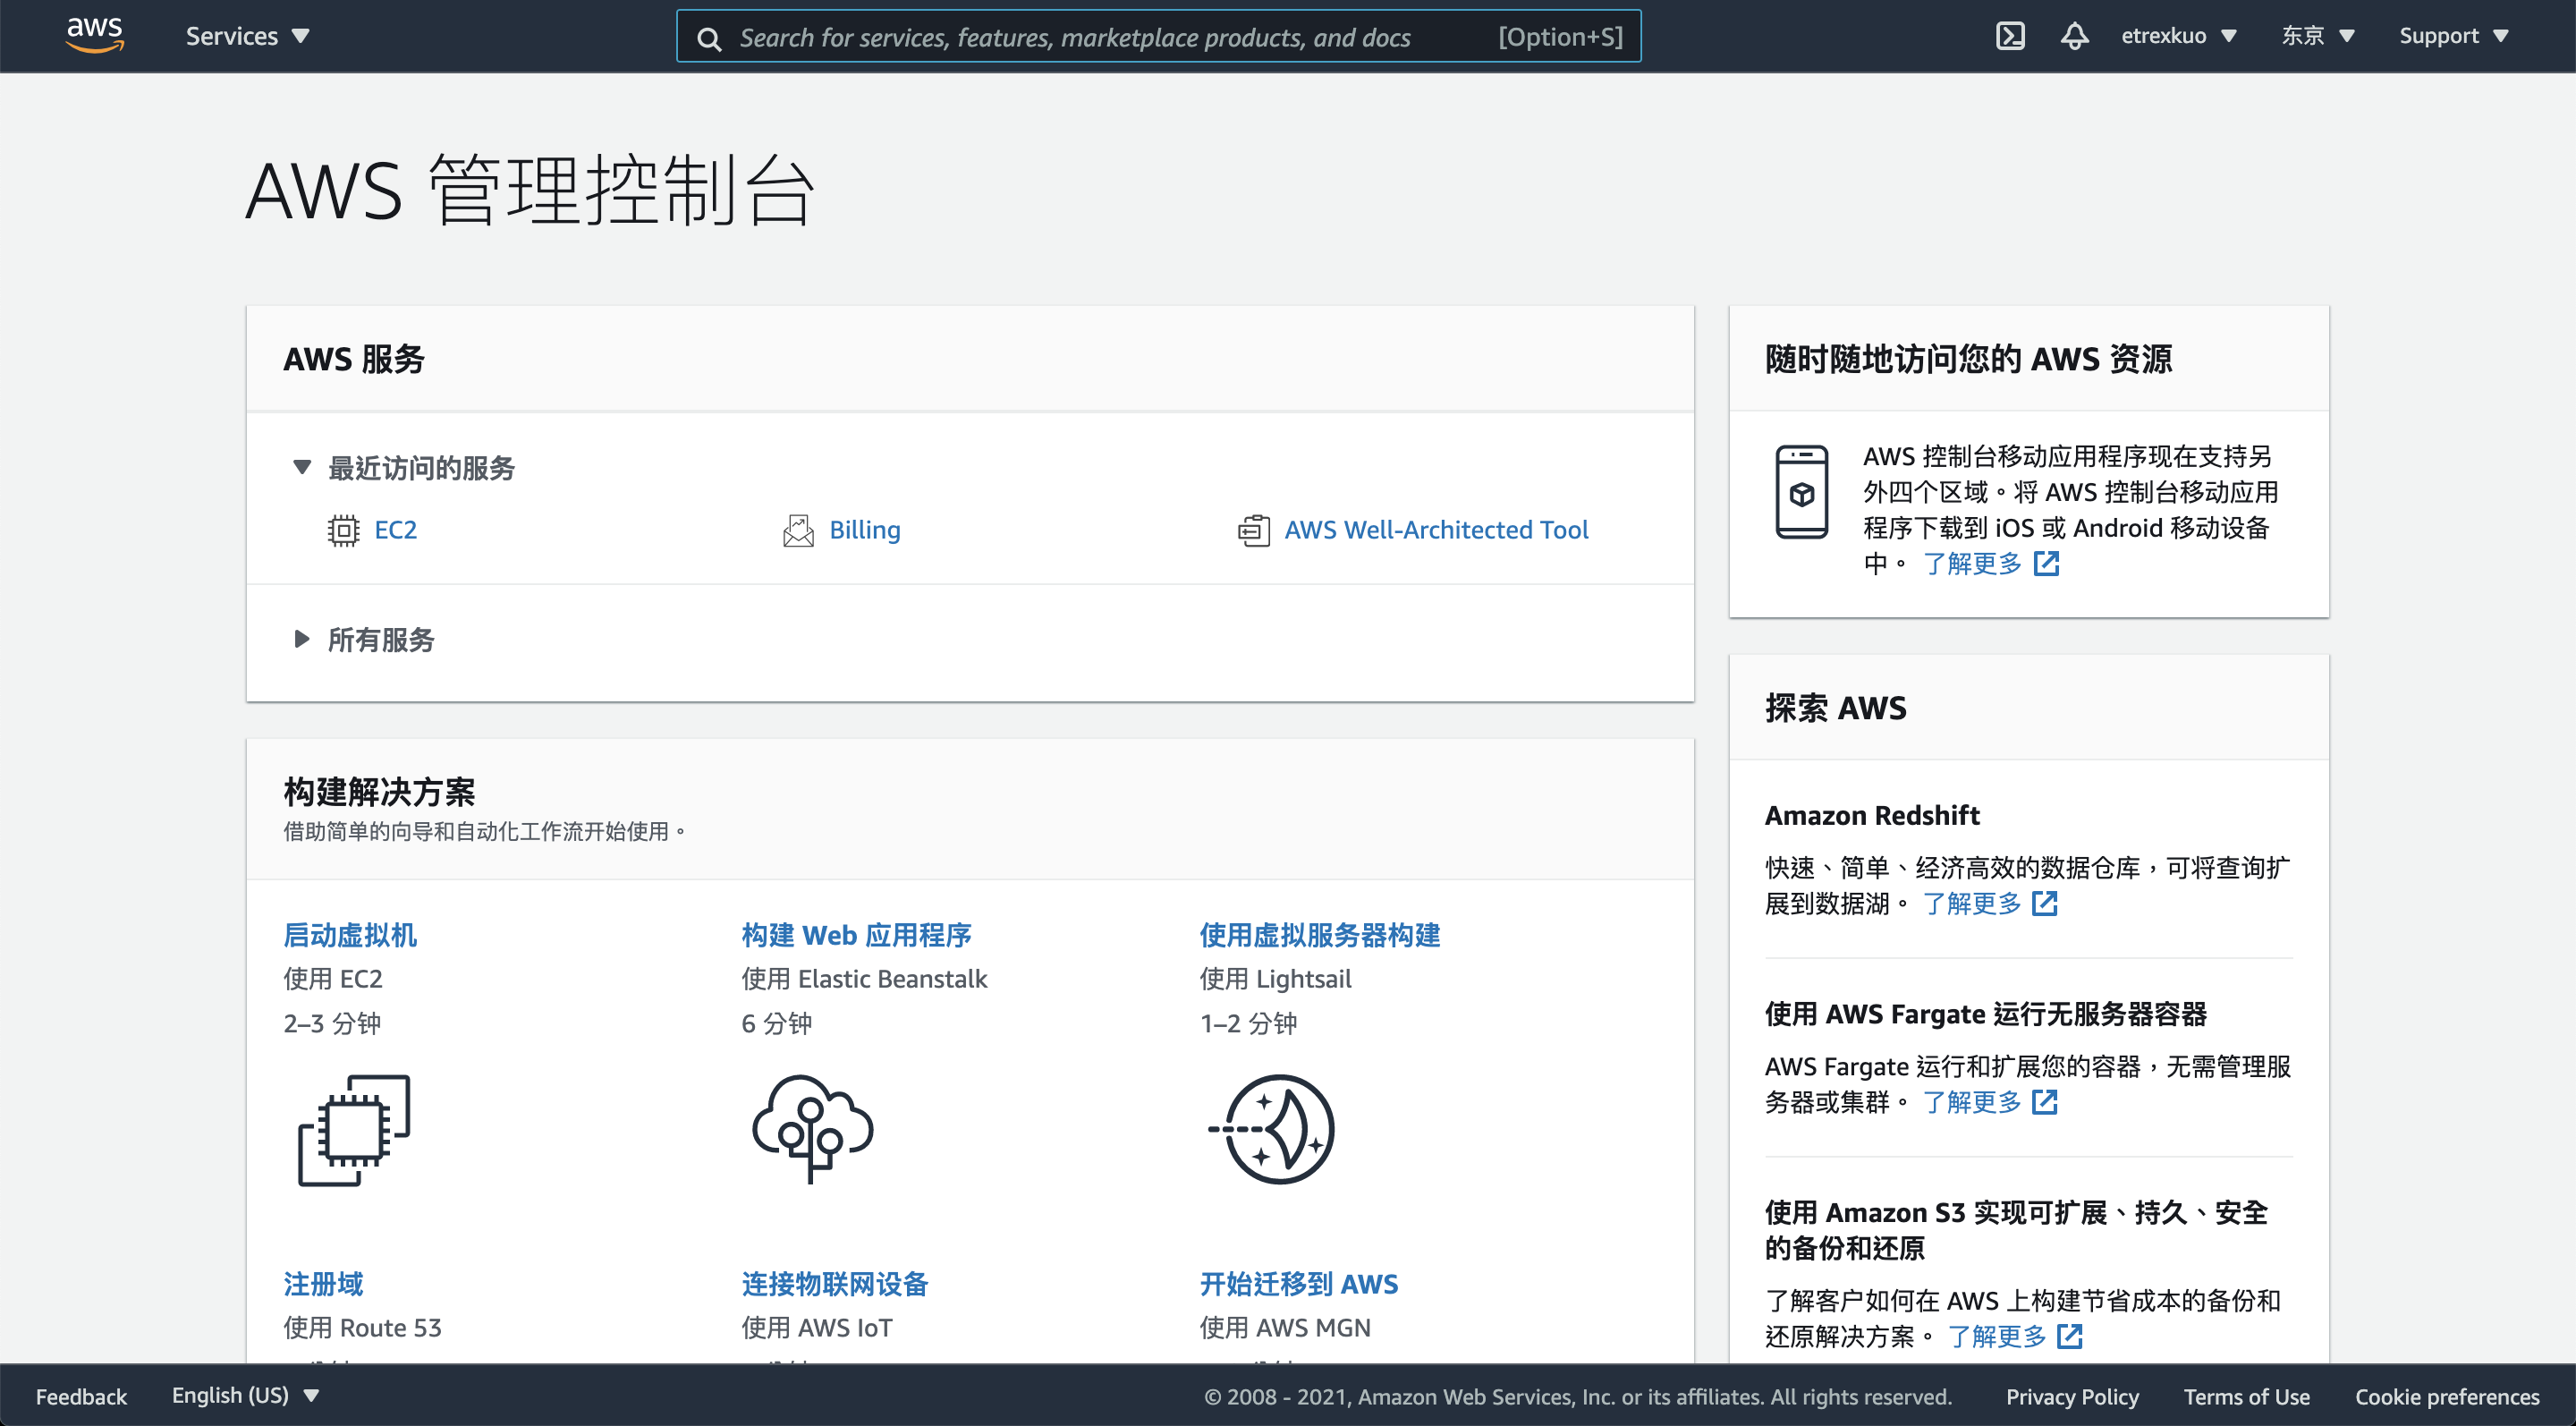Click 了解更多 under AWS Fargate
The height and width of the screenshot is (1426, 2576).
tap(1972, 1102)
